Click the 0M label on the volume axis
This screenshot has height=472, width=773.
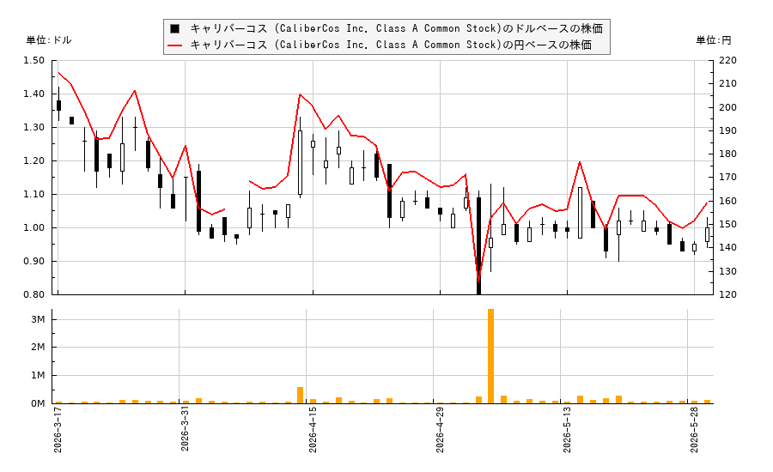[x=38, y=403]
